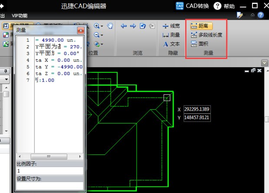This screenshot has width=269, height=193.
Task: Expand the dropdown arrow below the ribbon
Action: (x=265, y=63)
